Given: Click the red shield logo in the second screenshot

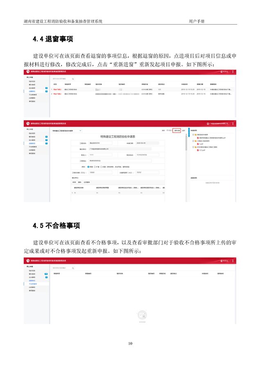Looking at the screenshot, I should [28, 123].
